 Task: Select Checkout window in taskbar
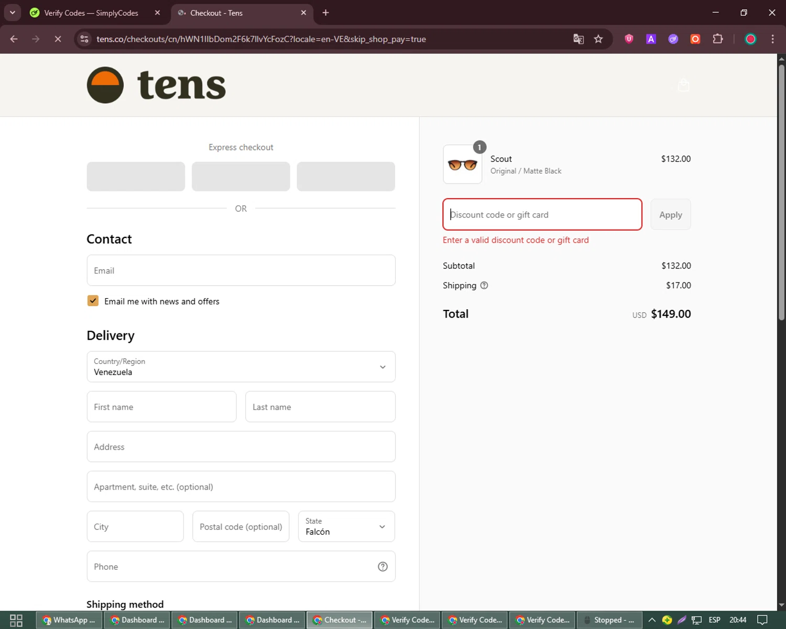pyautogui.click(x=340, y=620)
